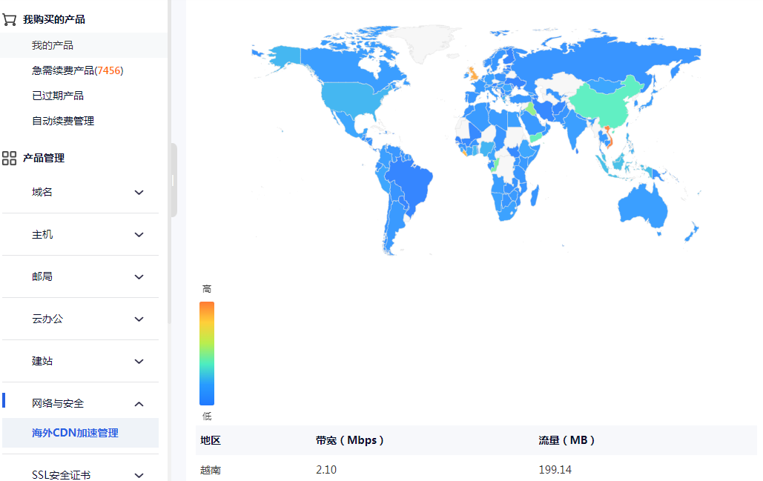This screenshot has width=763, height=481.
Task: Expand the SSL安全证书 chevron
Action: 139,475
